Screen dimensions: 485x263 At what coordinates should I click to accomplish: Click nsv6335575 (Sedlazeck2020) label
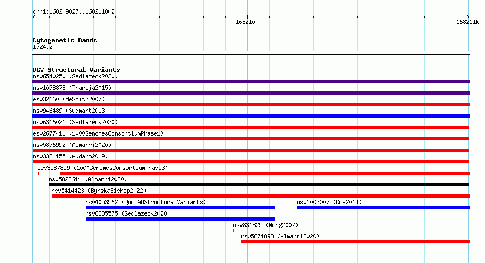128,213
